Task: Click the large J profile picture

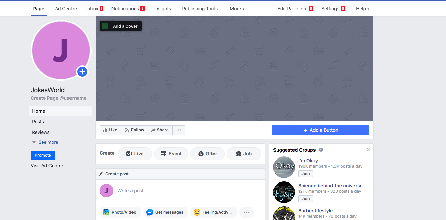Action: tap(61, 50)
